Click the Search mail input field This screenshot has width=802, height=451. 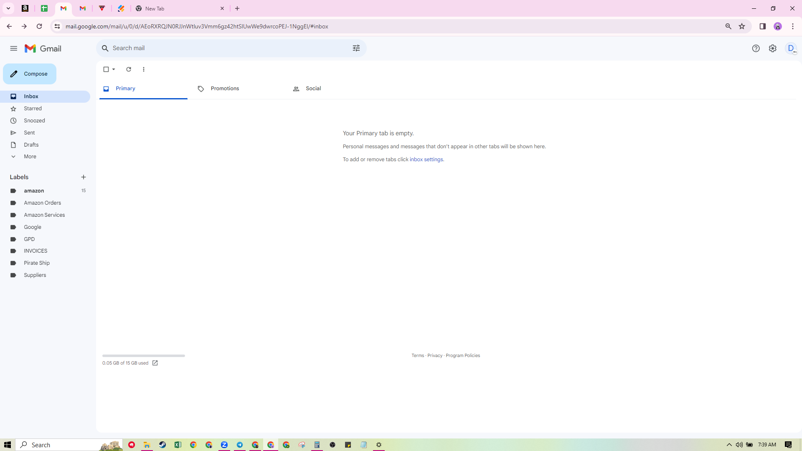click(231, 48)
